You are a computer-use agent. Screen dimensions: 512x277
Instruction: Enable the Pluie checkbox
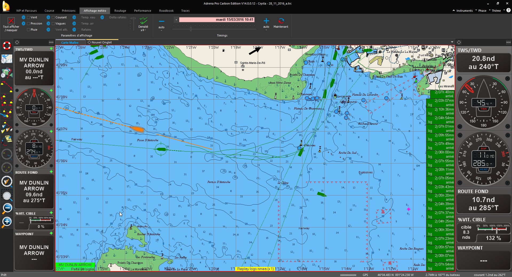(28, 30)
